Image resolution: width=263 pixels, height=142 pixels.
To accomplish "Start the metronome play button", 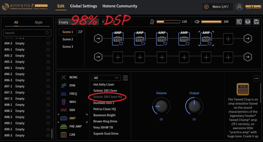I will point(206,7).
